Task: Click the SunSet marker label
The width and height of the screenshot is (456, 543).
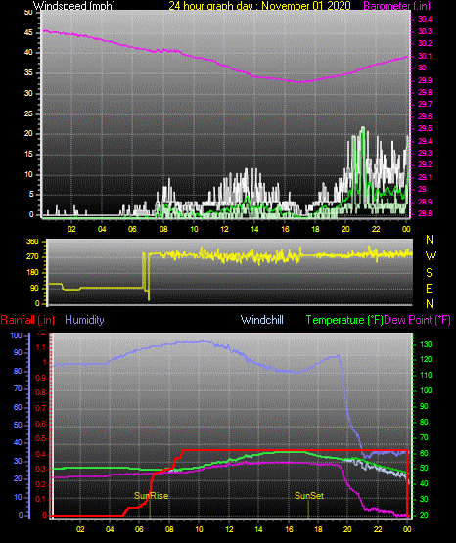Action: coord(309,496)
